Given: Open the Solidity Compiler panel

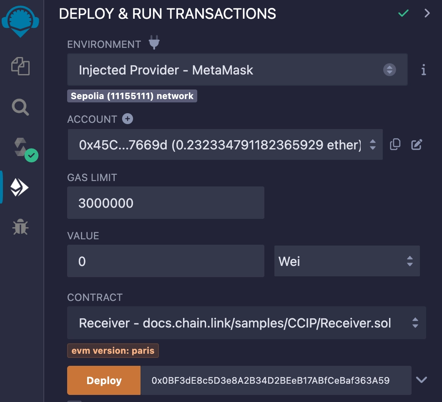Looking at the screenshot, I should [20, 148].
